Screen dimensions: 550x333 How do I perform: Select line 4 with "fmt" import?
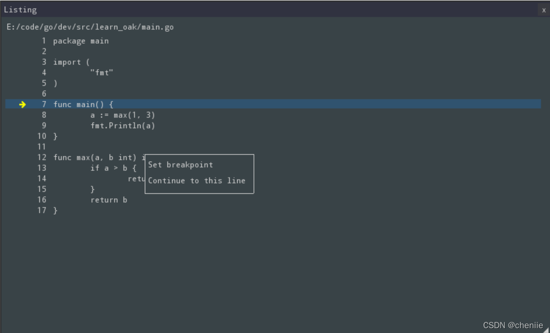point(102,73)
